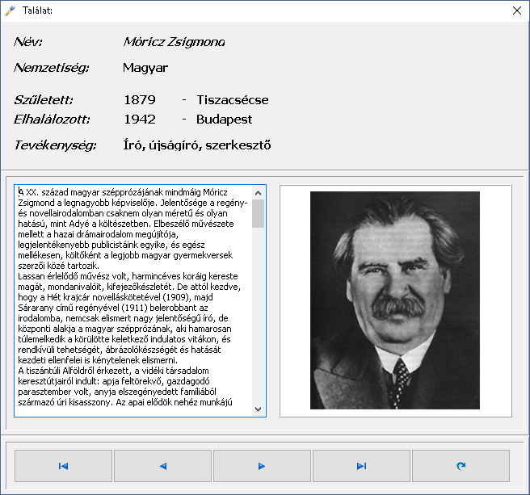530x495 pixels.
Task: Click the refresh arrow button
Action: [x=461, y=466]
